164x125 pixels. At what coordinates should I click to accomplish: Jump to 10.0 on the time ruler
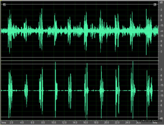(x=54, y=123)
